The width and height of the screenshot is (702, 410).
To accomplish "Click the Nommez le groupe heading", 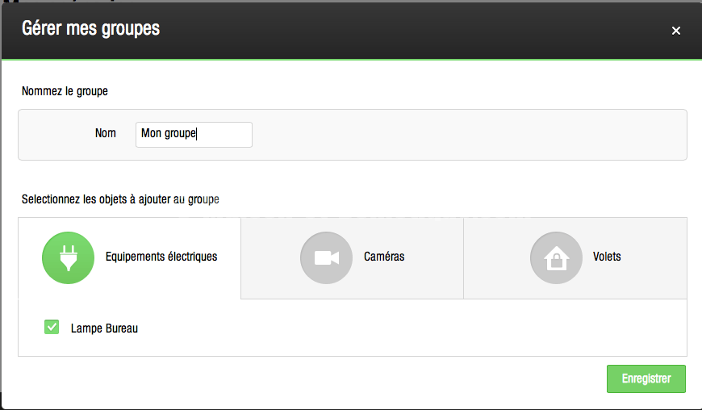I will pos(65,91).
